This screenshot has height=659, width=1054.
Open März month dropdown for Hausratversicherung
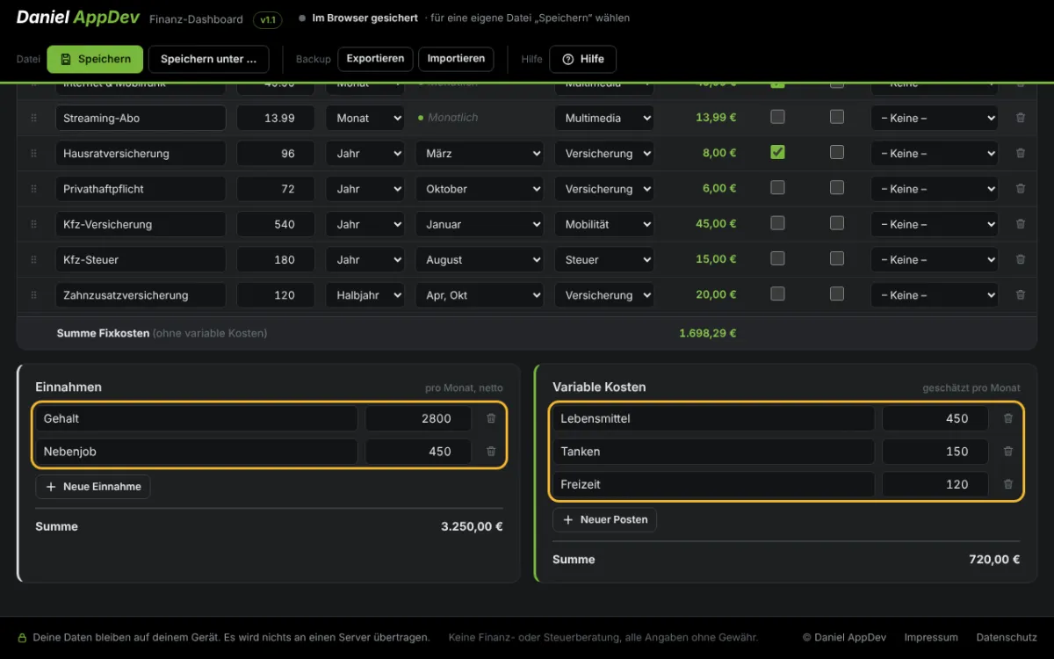[480, 153]
